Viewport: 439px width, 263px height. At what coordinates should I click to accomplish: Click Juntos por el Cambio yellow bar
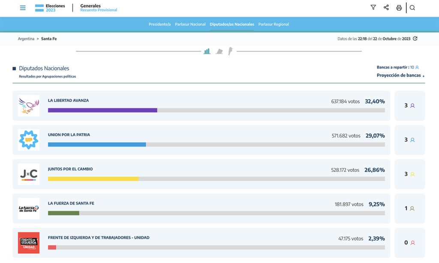click(x=93, y=179)
